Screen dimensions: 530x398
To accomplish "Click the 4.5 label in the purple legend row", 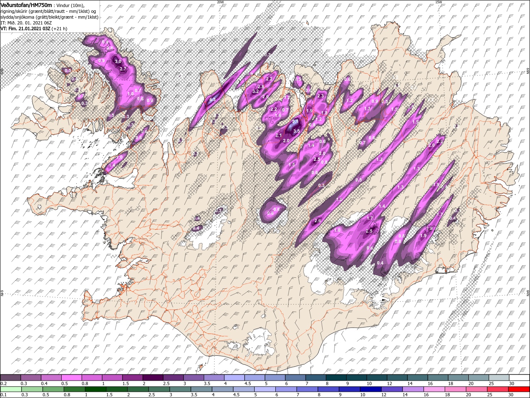I will click(x=248, y=383).
